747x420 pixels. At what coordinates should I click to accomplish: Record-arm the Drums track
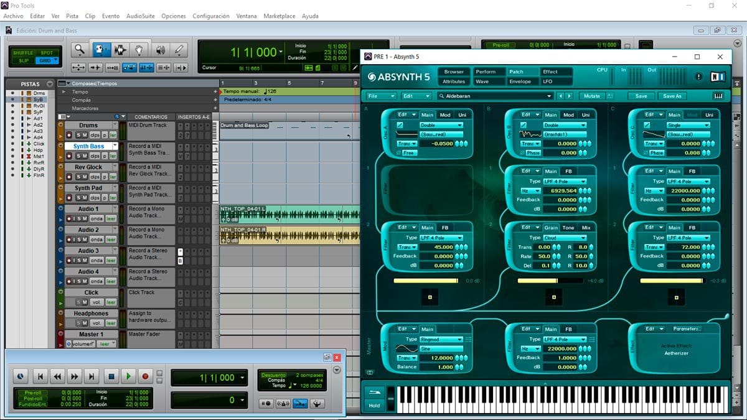70,134
